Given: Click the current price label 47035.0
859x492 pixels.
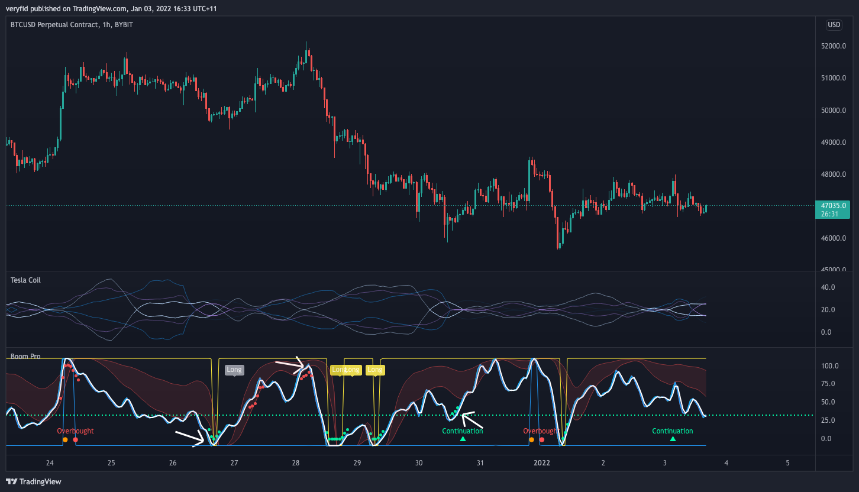Looking at the screenshot, I should 833,205.
